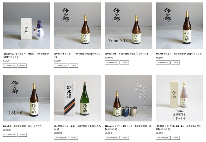Click the 予約商品 tag under ¥3,850
206x142 pixels.
(175, 138)
